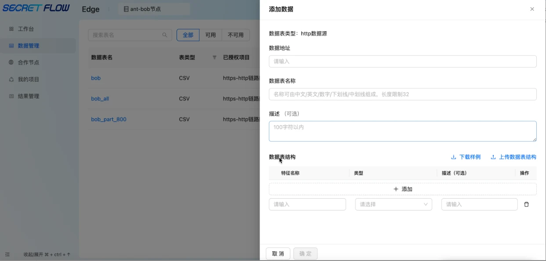Viewport: 546px width, 261px height.
Task: Focus the 数据地址 input field
Action: click(403, 62)
